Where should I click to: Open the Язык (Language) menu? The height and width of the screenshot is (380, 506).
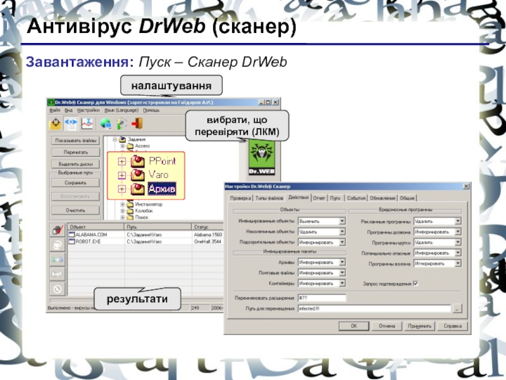click(121, 110)
